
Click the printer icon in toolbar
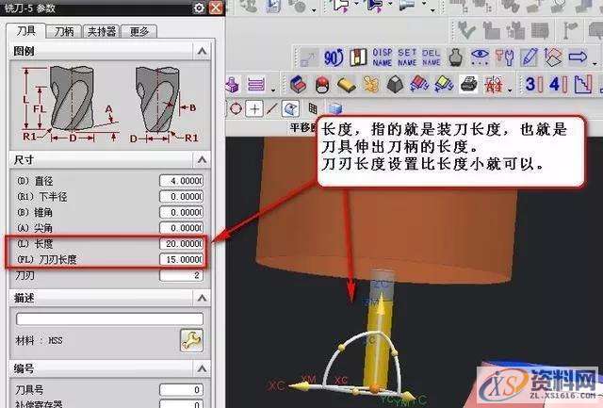pyautogui.click(x=466, y=84)
